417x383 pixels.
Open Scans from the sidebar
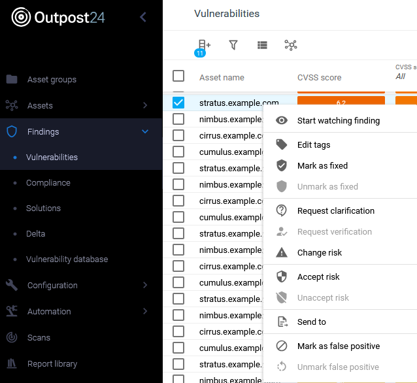click(39, 338)
